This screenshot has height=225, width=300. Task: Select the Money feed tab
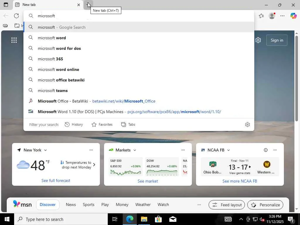coord(122,205)
